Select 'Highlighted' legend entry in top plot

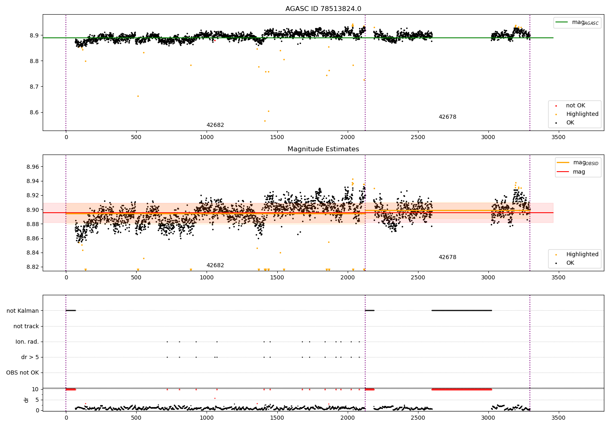[582, 114]
